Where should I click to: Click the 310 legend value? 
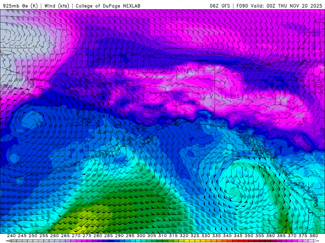162,236
